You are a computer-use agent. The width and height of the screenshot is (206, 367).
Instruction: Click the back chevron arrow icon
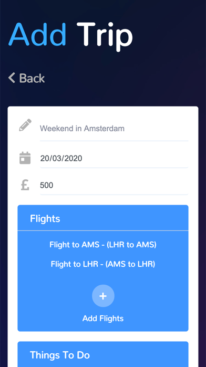click(x=12, y=78)
